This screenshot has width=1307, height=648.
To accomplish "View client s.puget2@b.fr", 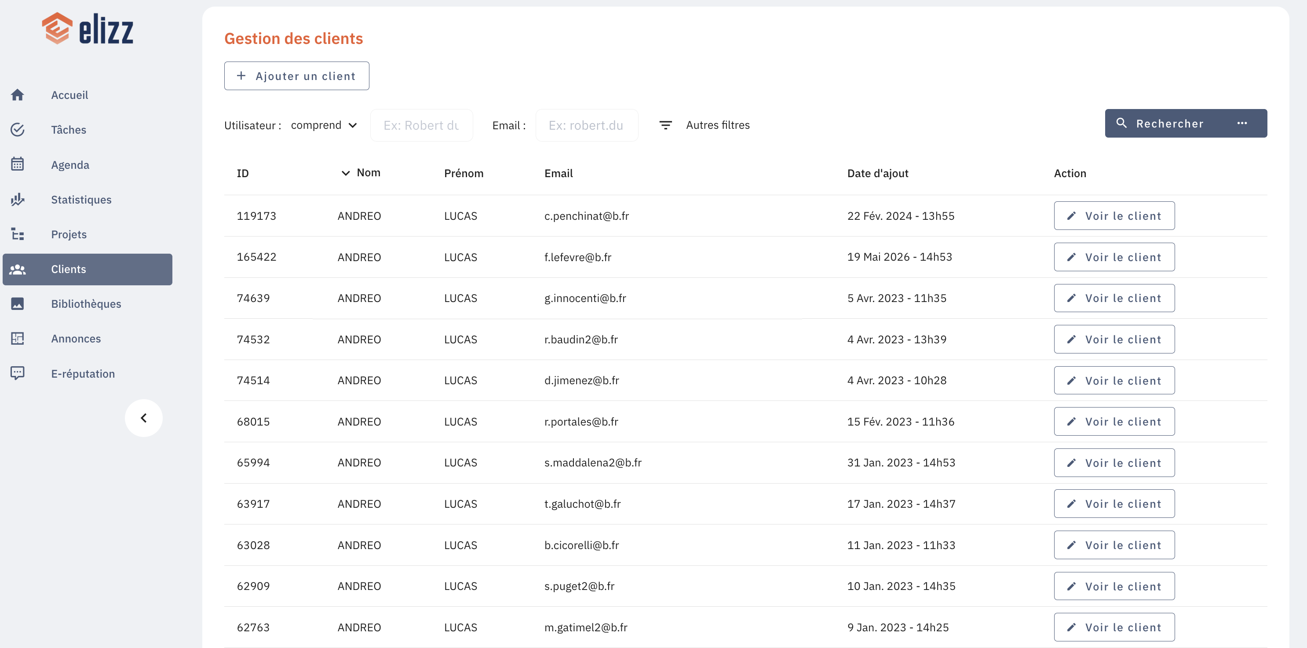I will point(1114,586).
